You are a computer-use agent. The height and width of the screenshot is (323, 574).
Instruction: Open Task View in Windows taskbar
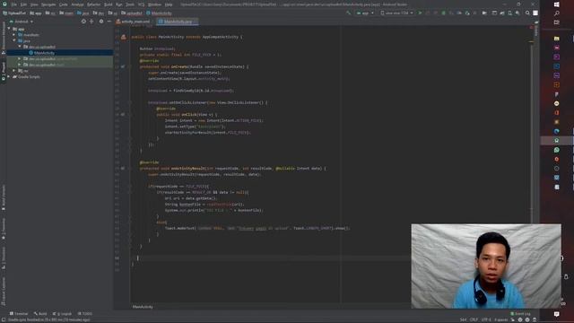[556, 22]
